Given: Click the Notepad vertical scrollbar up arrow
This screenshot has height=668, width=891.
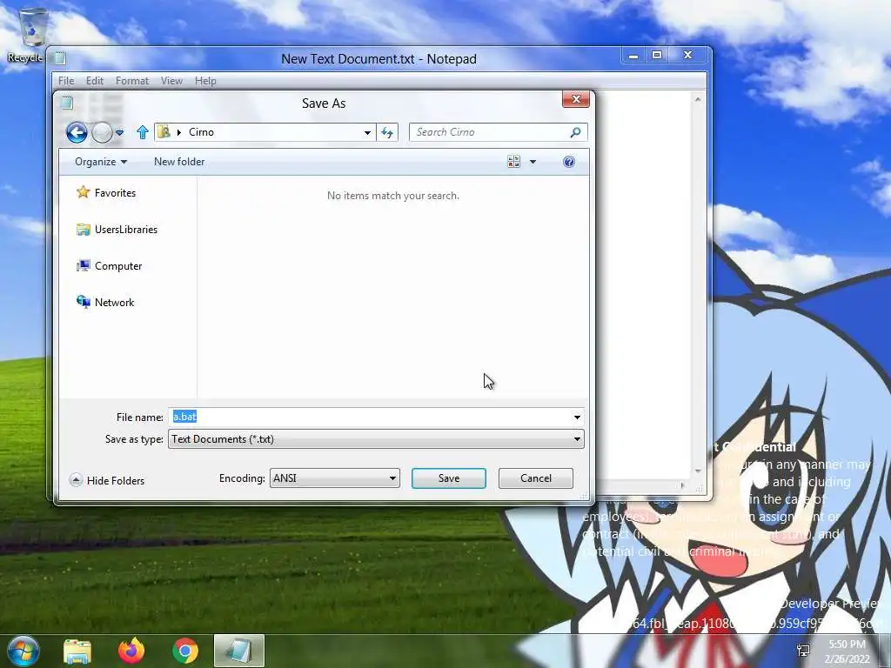Looking at the screenshot, I should pyautogui.click(x=697, y=99).
